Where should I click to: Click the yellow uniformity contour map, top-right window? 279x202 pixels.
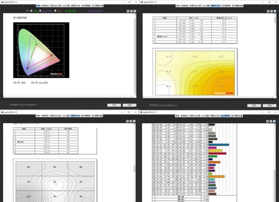coord(195,72)
